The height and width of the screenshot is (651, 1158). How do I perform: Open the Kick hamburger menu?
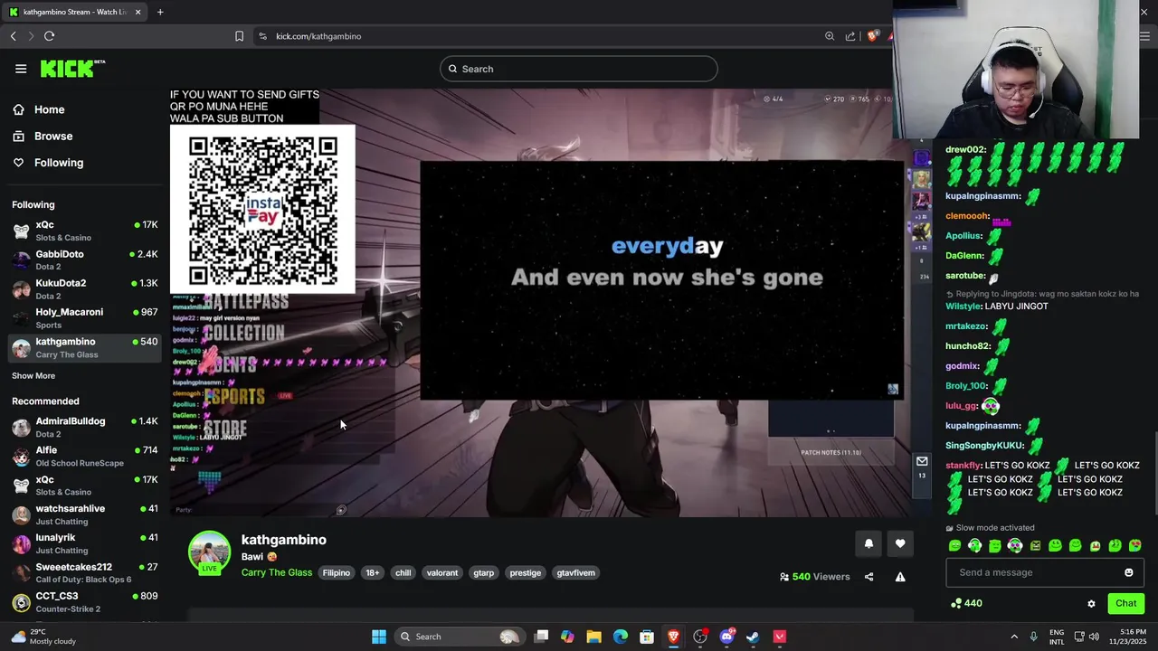click(x=21, y=69)
